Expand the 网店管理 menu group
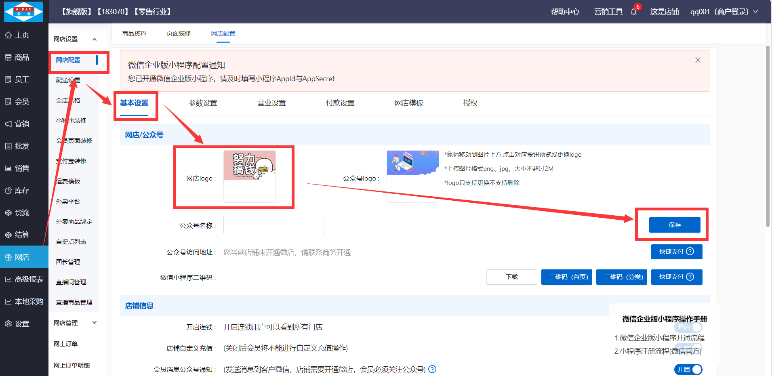 pos(94,323)
